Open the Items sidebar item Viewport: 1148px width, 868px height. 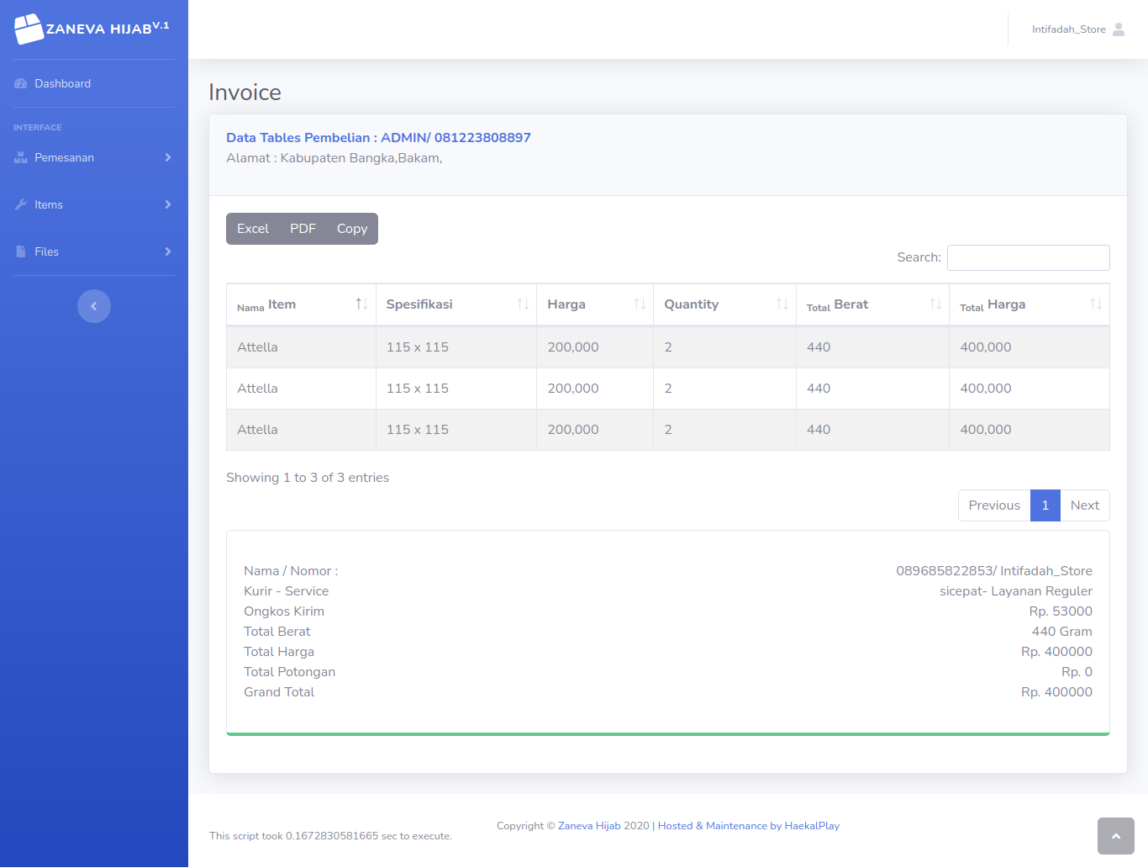[x=94, y=204]
